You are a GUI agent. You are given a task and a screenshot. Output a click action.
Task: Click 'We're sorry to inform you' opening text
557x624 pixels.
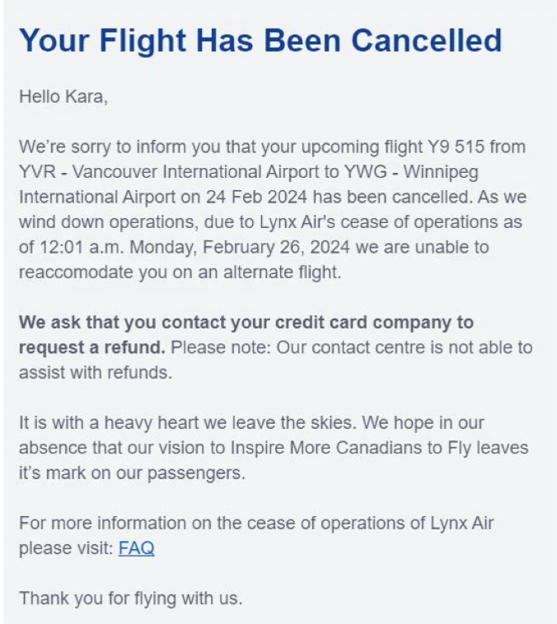pos(107,147)
